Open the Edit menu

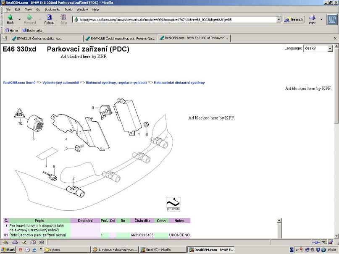click(18, 10)
